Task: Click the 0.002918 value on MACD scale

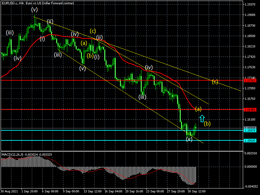Action: (251, 153)
